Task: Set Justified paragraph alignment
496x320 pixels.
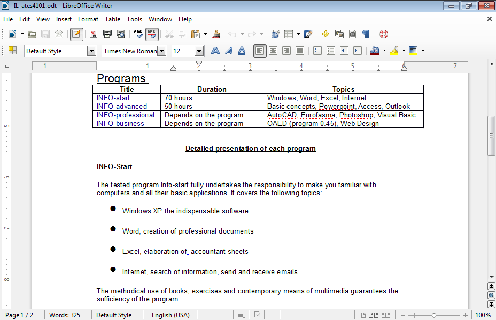Action: pos(299,51)
